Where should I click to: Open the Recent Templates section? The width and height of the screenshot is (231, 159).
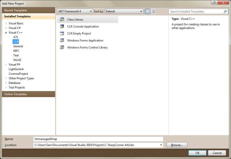28,10
